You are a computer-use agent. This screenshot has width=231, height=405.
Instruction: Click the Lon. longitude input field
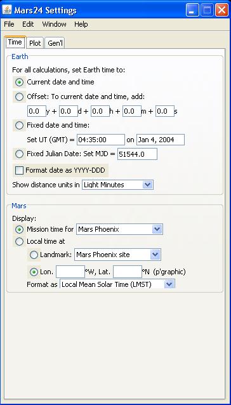[x=70, y=272]
